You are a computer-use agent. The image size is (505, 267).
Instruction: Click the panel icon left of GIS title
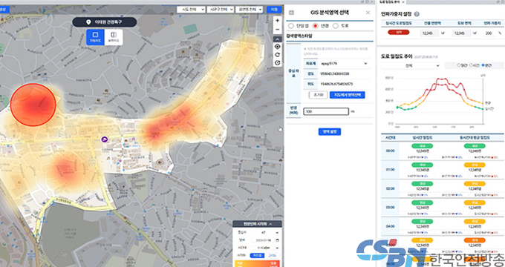[x=291, y=13]
